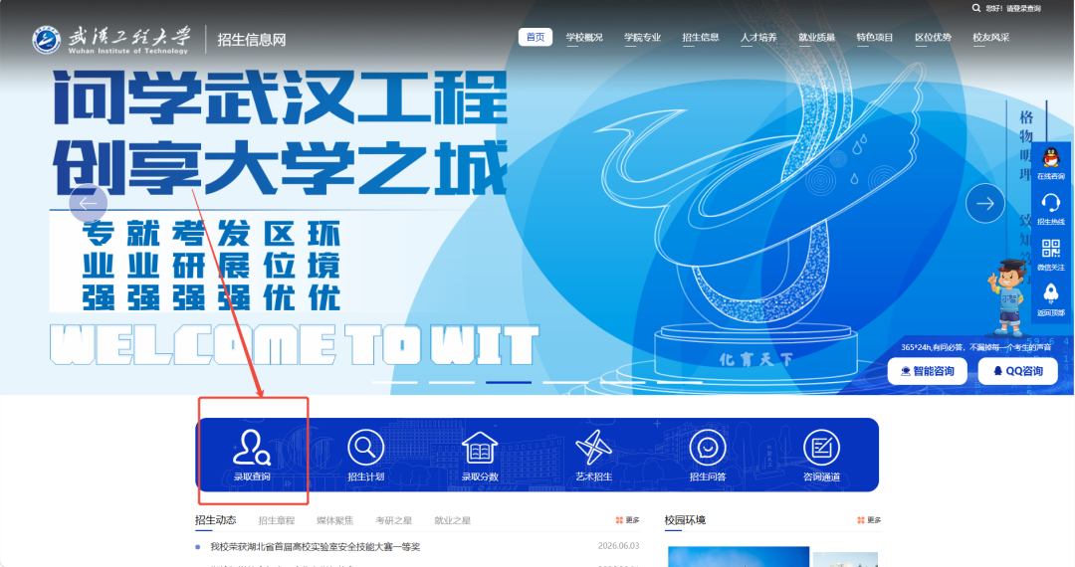1075x567 pixels.
Task: Click the date 2026.06.03
Action: click(x=618, y=546)
